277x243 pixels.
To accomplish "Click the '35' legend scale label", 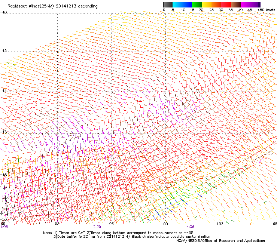I will [231, 10].
